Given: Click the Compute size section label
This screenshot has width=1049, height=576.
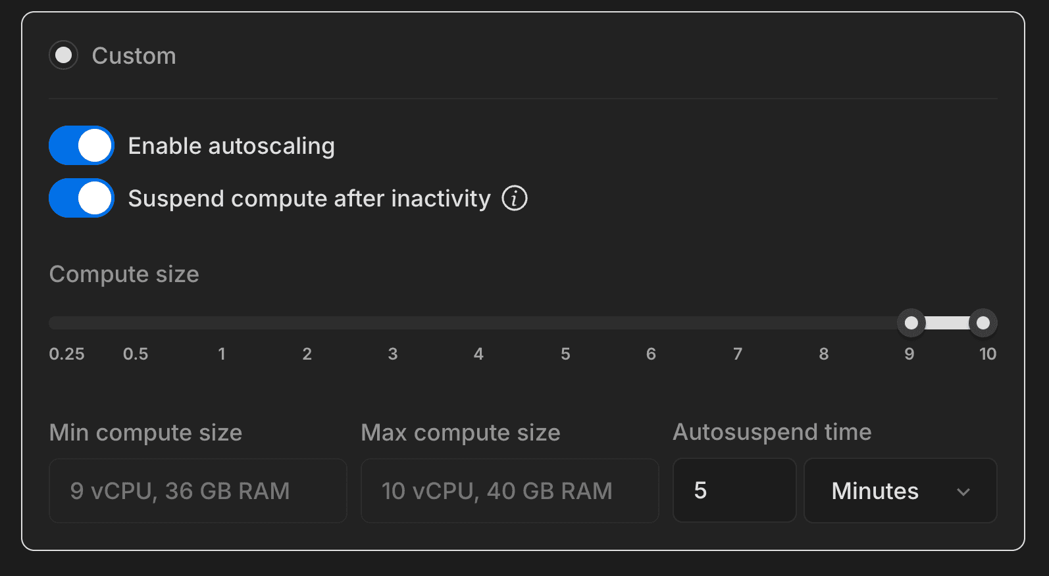Looking at the screenshot, I should (124, 274).
